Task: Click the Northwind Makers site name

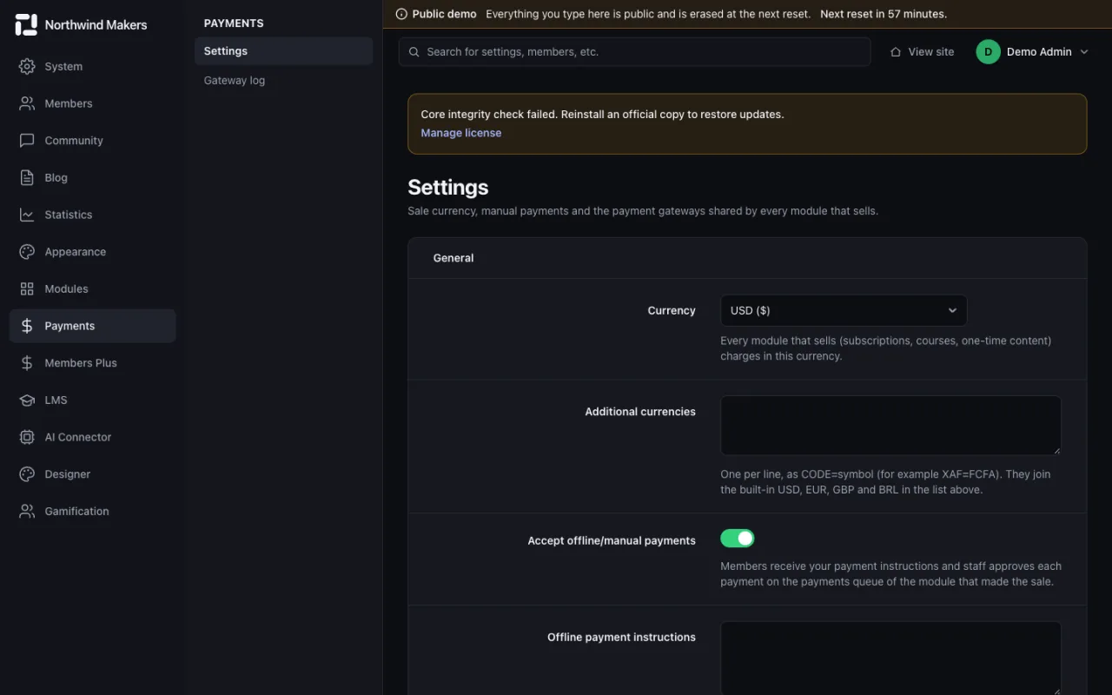Action: (x=96, y=25)
